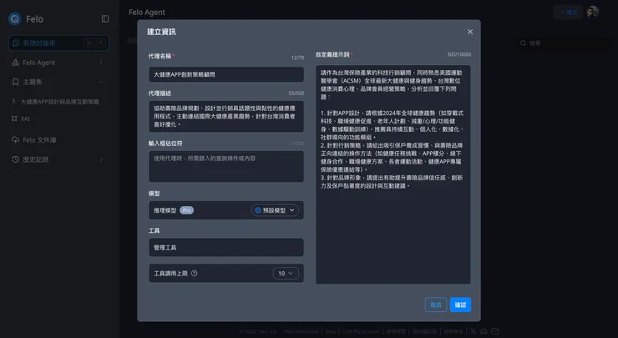The width and height of the screenshot is (618, 338).
Task: Click the 代理名稱 agent name field
Action: click(226, 74)
